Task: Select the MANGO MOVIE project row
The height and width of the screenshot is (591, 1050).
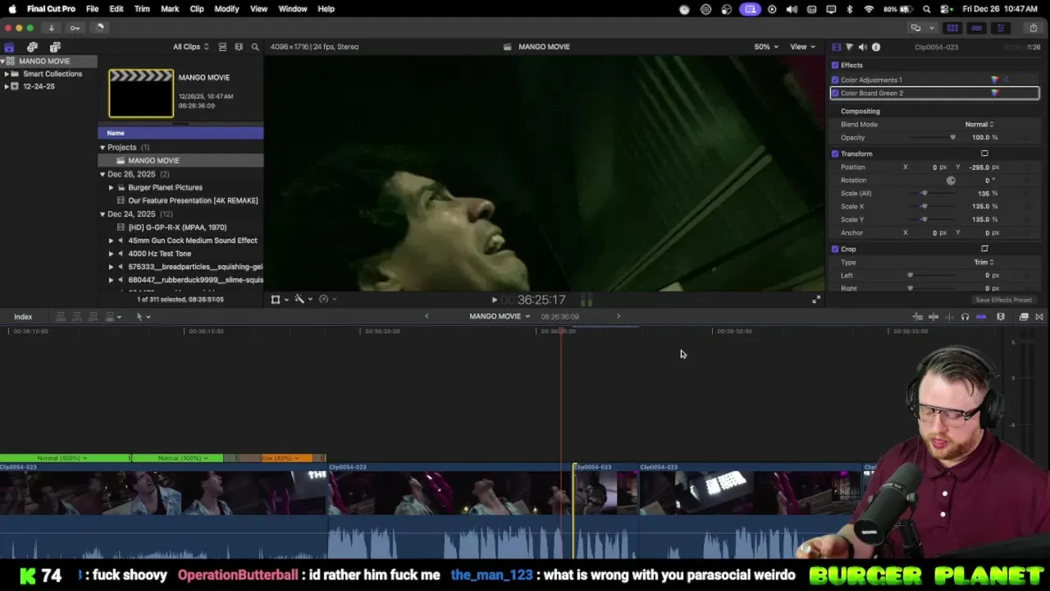Action: pos(180,160)
